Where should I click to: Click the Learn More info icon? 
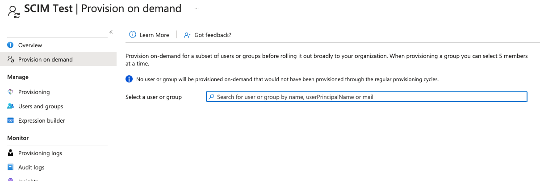tap(132, 35)
